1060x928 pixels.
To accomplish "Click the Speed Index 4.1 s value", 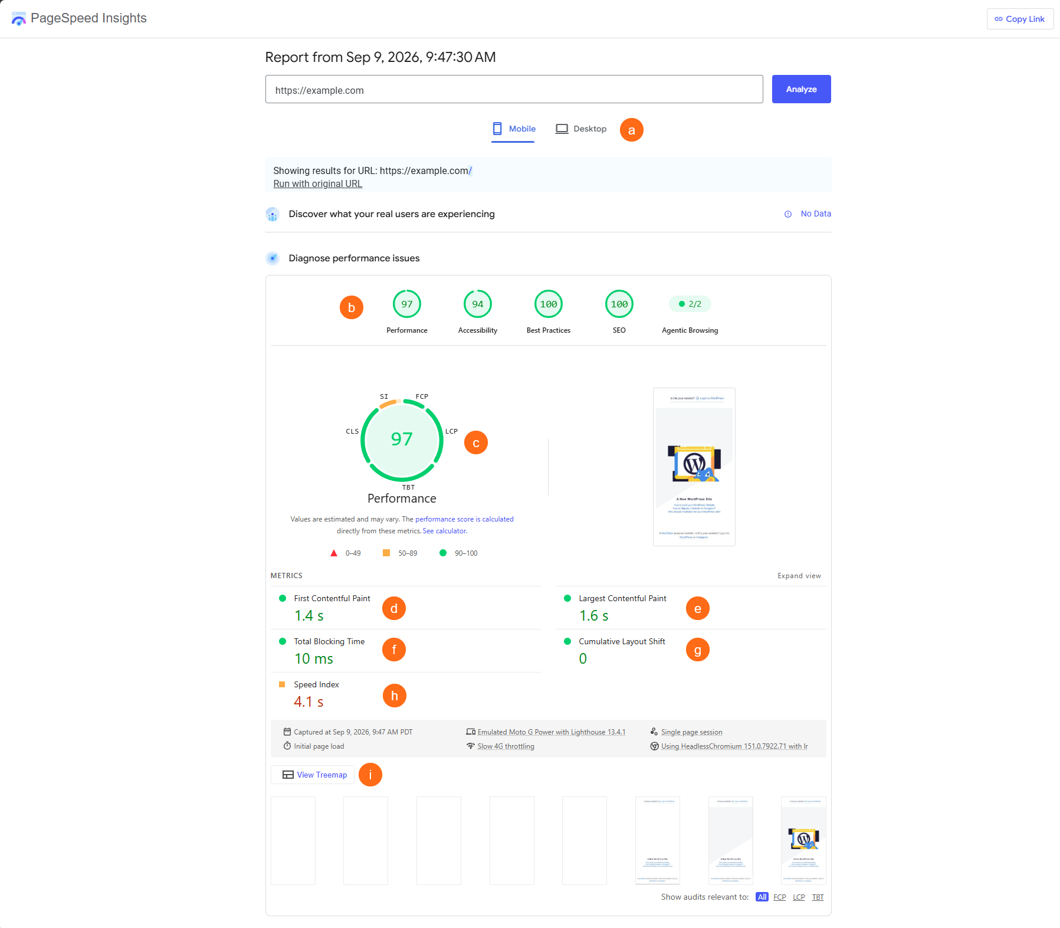I will coord(309,701).
